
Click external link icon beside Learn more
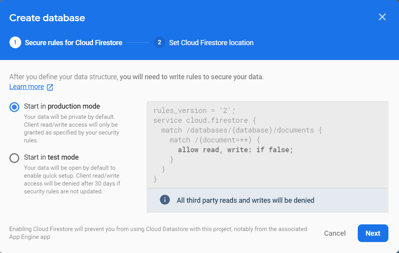click(x=50, y=87)
